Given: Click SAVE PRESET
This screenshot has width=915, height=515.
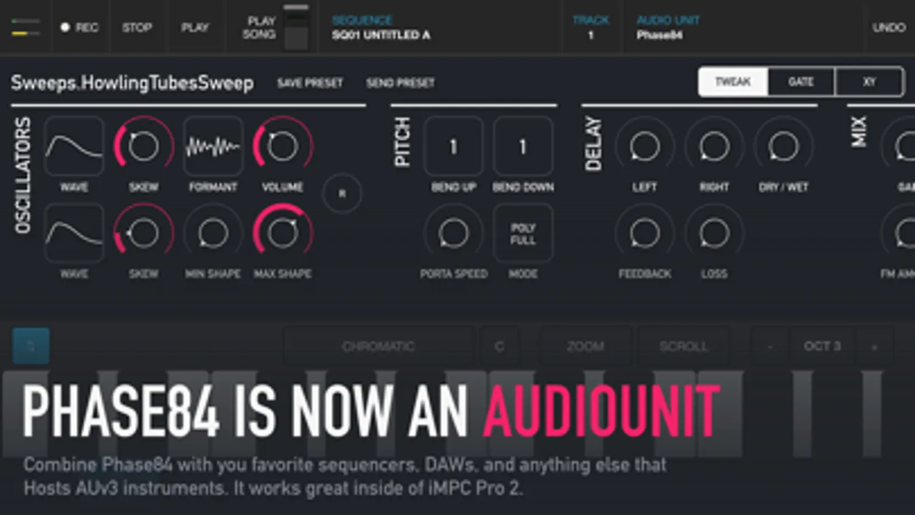Looking at the screenshot, I should click(310, 83).
